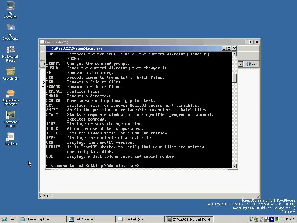The height and width of the screenshot is (223, 297).
Task: Switch to Local Disk (C:) taskbar button
Action: click(x=141, y=219)
